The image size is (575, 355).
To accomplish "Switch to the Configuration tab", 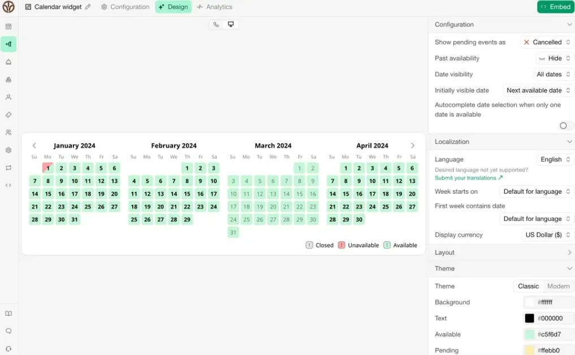I will (126, 7).
